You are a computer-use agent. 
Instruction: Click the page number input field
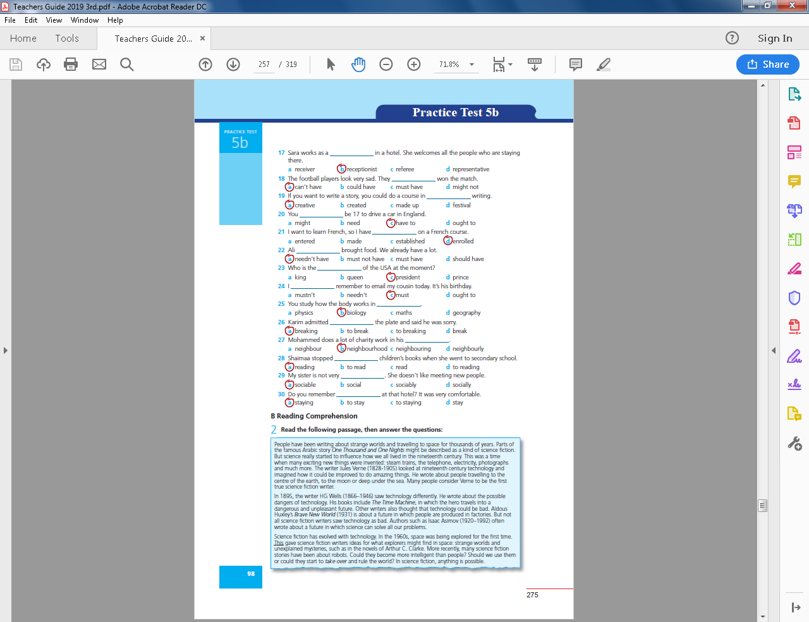click(x=264, y=64)
